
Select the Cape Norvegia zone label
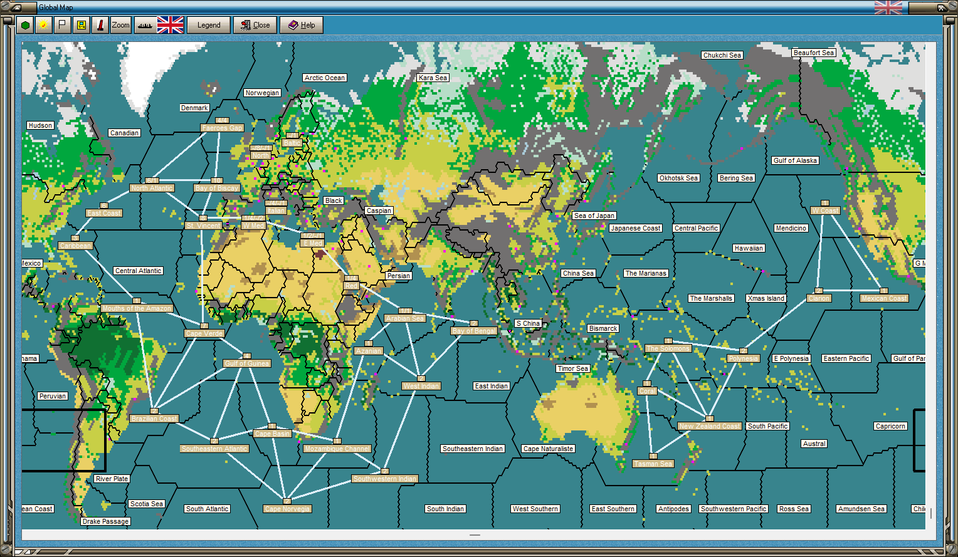[x=287, y=509]
